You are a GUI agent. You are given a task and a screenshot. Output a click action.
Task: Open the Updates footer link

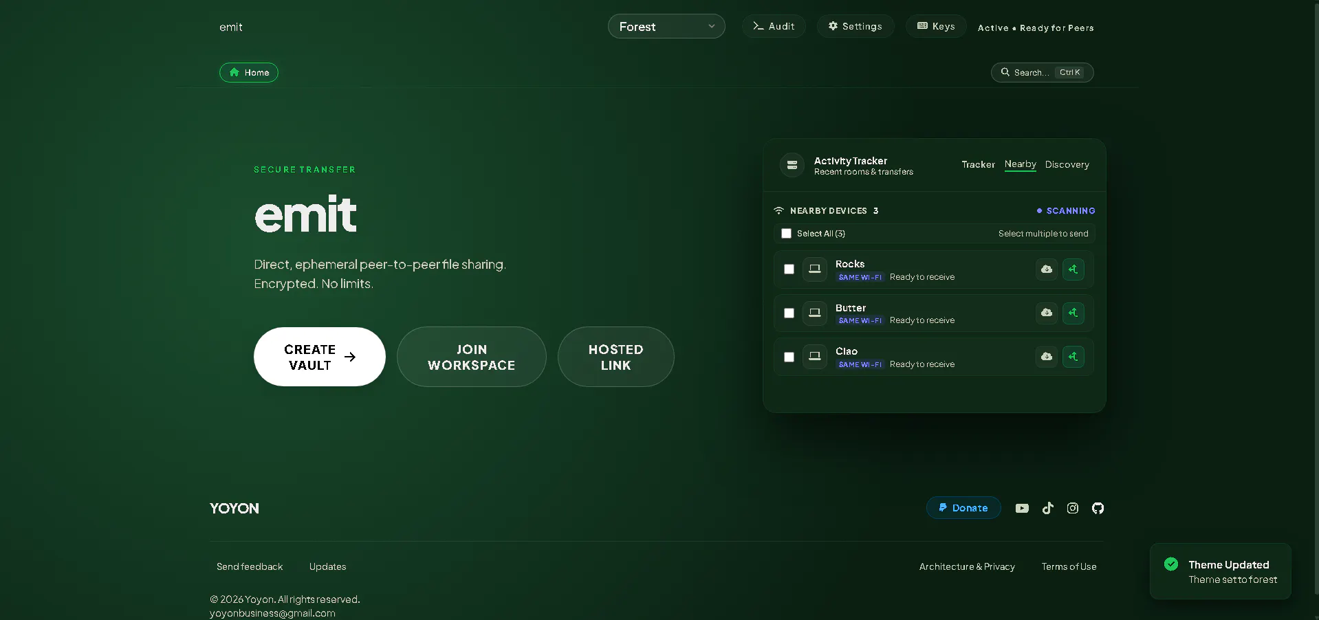click(327, 566)
